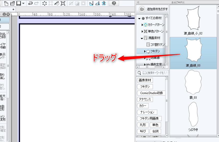
Task: Collapse the すべての素材 tree node
Action: [139, 18]
